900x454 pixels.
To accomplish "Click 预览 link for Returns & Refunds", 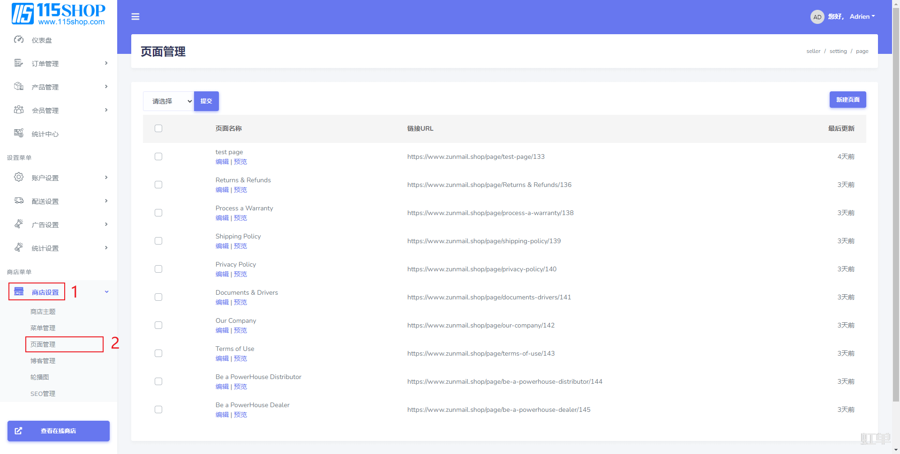I will pyautogui.click(x=240, y=190).
